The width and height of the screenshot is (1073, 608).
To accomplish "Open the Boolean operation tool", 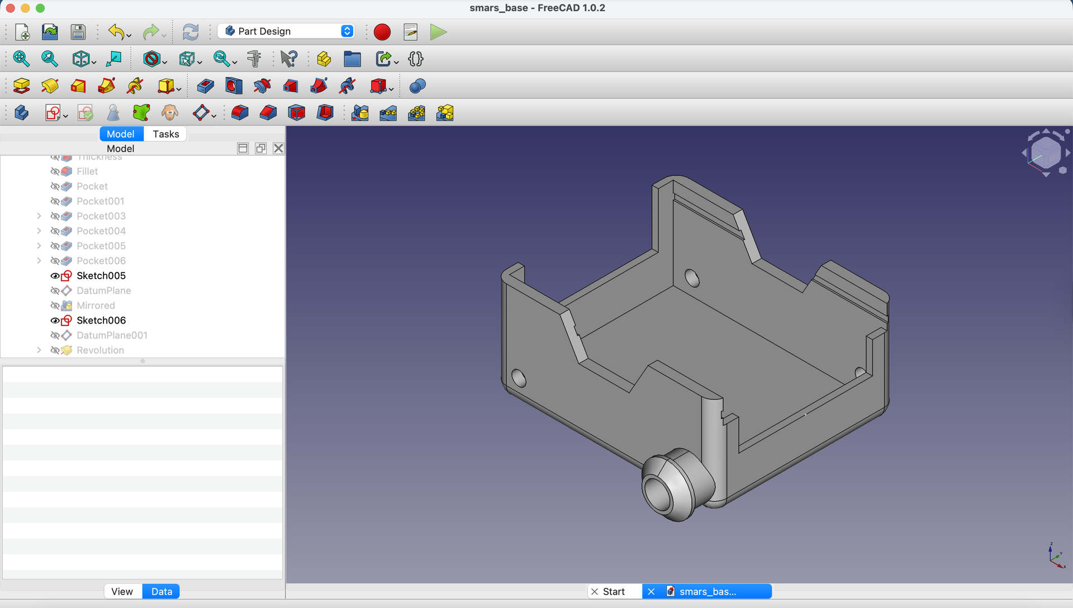I will 417,85.
